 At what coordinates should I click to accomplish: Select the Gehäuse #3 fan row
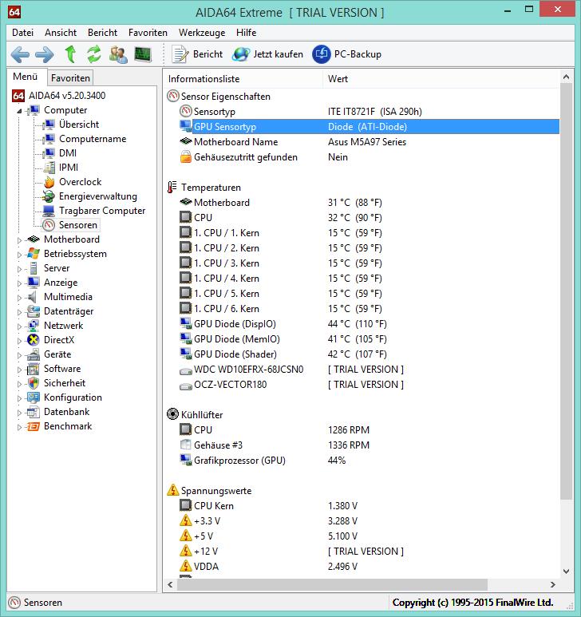pyautogui.click(x=369, y=445)
